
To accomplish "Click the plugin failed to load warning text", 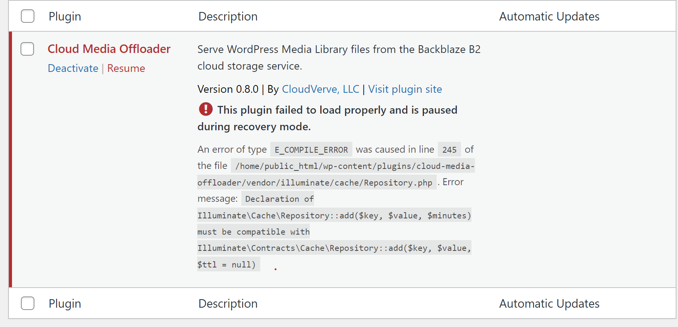I will tap(328, 118).
